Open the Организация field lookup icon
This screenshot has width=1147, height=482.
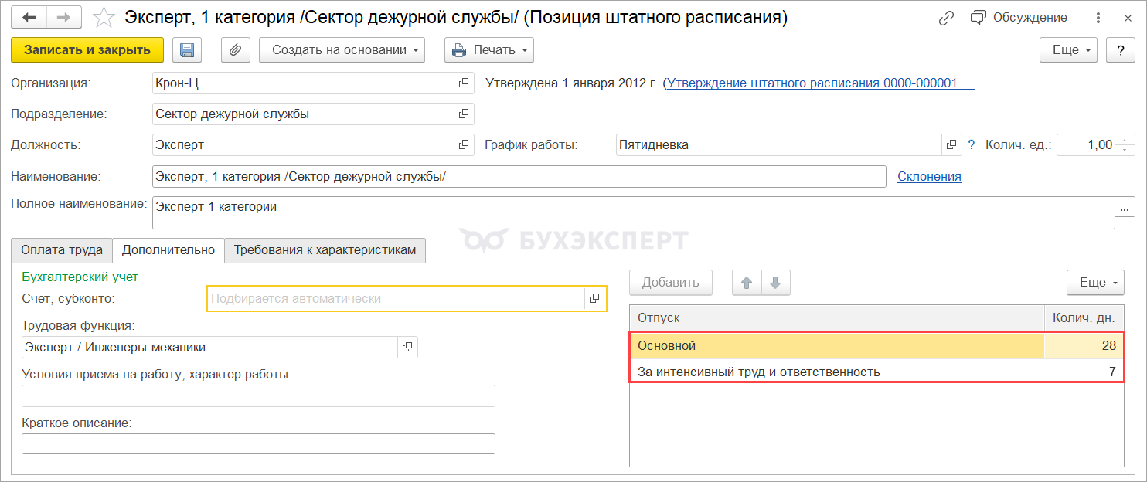click(464, 83)
